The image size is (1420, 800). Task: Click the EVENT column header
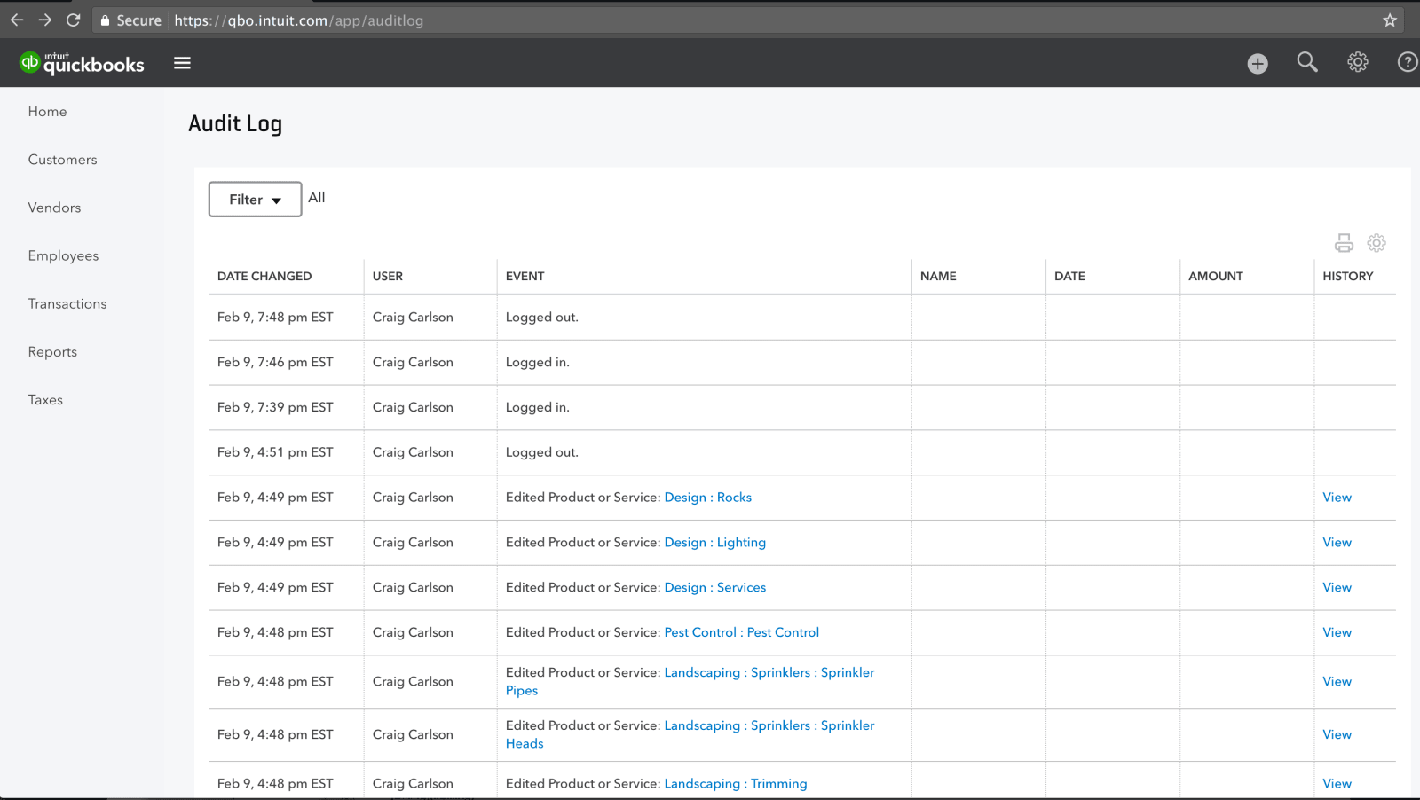pos(525,277)
